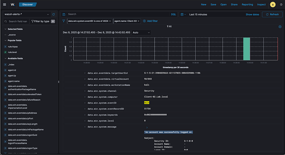Open the Auto interval dropdown
Screen dimensions: 285x155
tap(141, 32)
